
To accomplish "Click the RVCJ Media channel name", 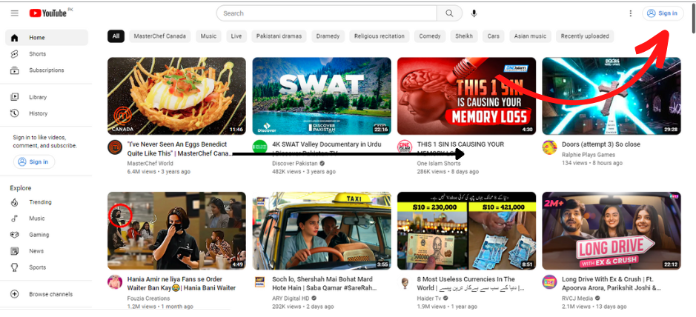I will point(577,298).
